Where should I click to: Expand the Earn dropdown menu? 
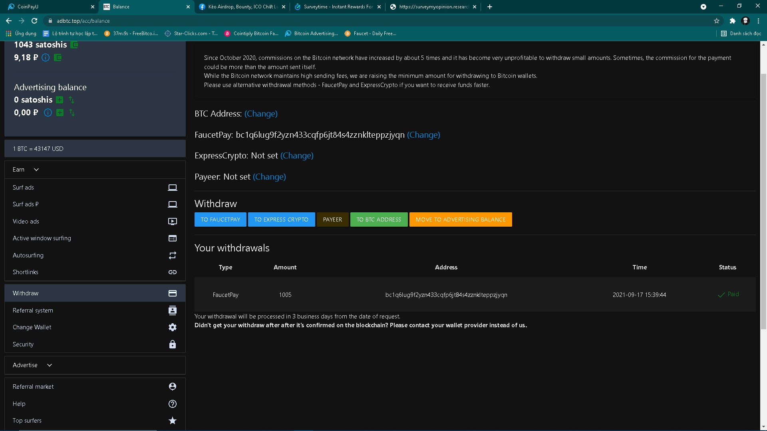(25, 169)
